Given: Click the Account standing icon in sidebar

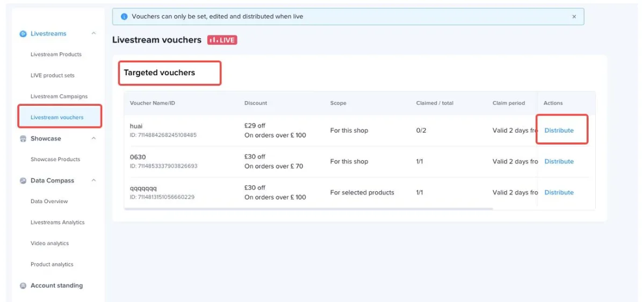Looking at the screenshot, I should 23,285.
